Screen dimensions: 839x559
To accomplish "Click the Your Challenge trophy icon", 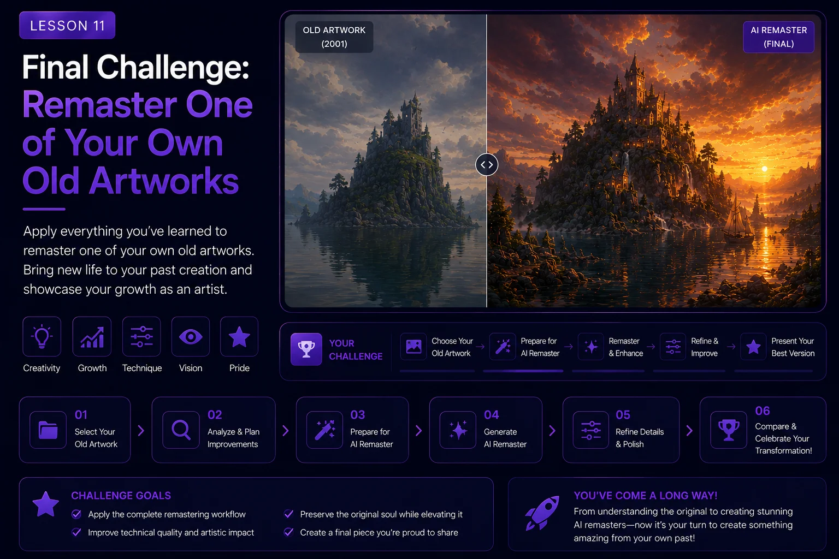I will 306,349.
